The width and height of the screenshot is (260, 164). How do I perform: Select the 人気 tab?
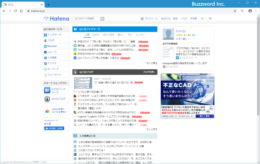pos(87,35)
